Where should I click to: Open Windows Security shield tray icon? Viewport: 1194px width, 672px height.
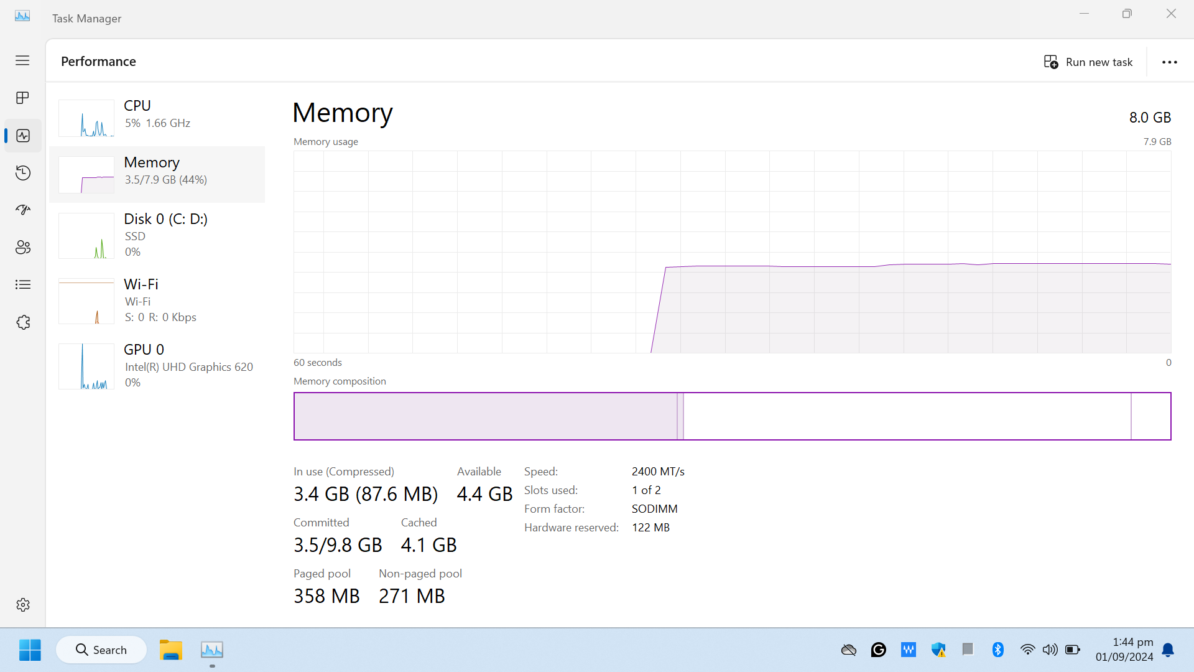pos(938,650)
